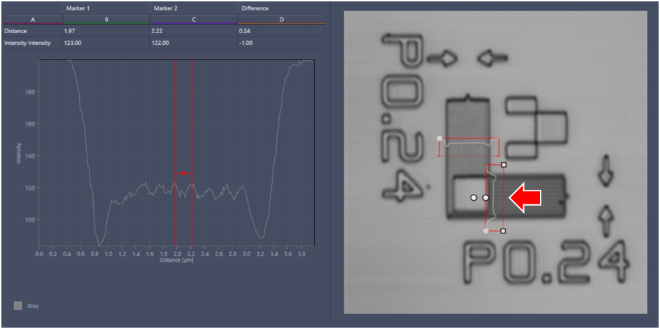This screenshot has width=660, height=329.
Task: Click the left red marker line in chart
Action: (176, 139)
